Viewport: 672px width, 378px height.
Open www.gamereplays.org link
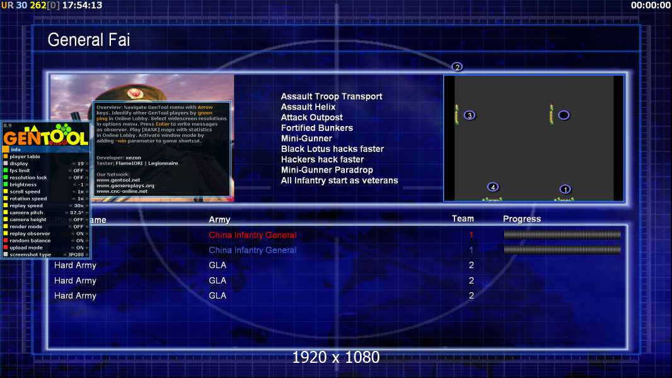pos(125,186)
